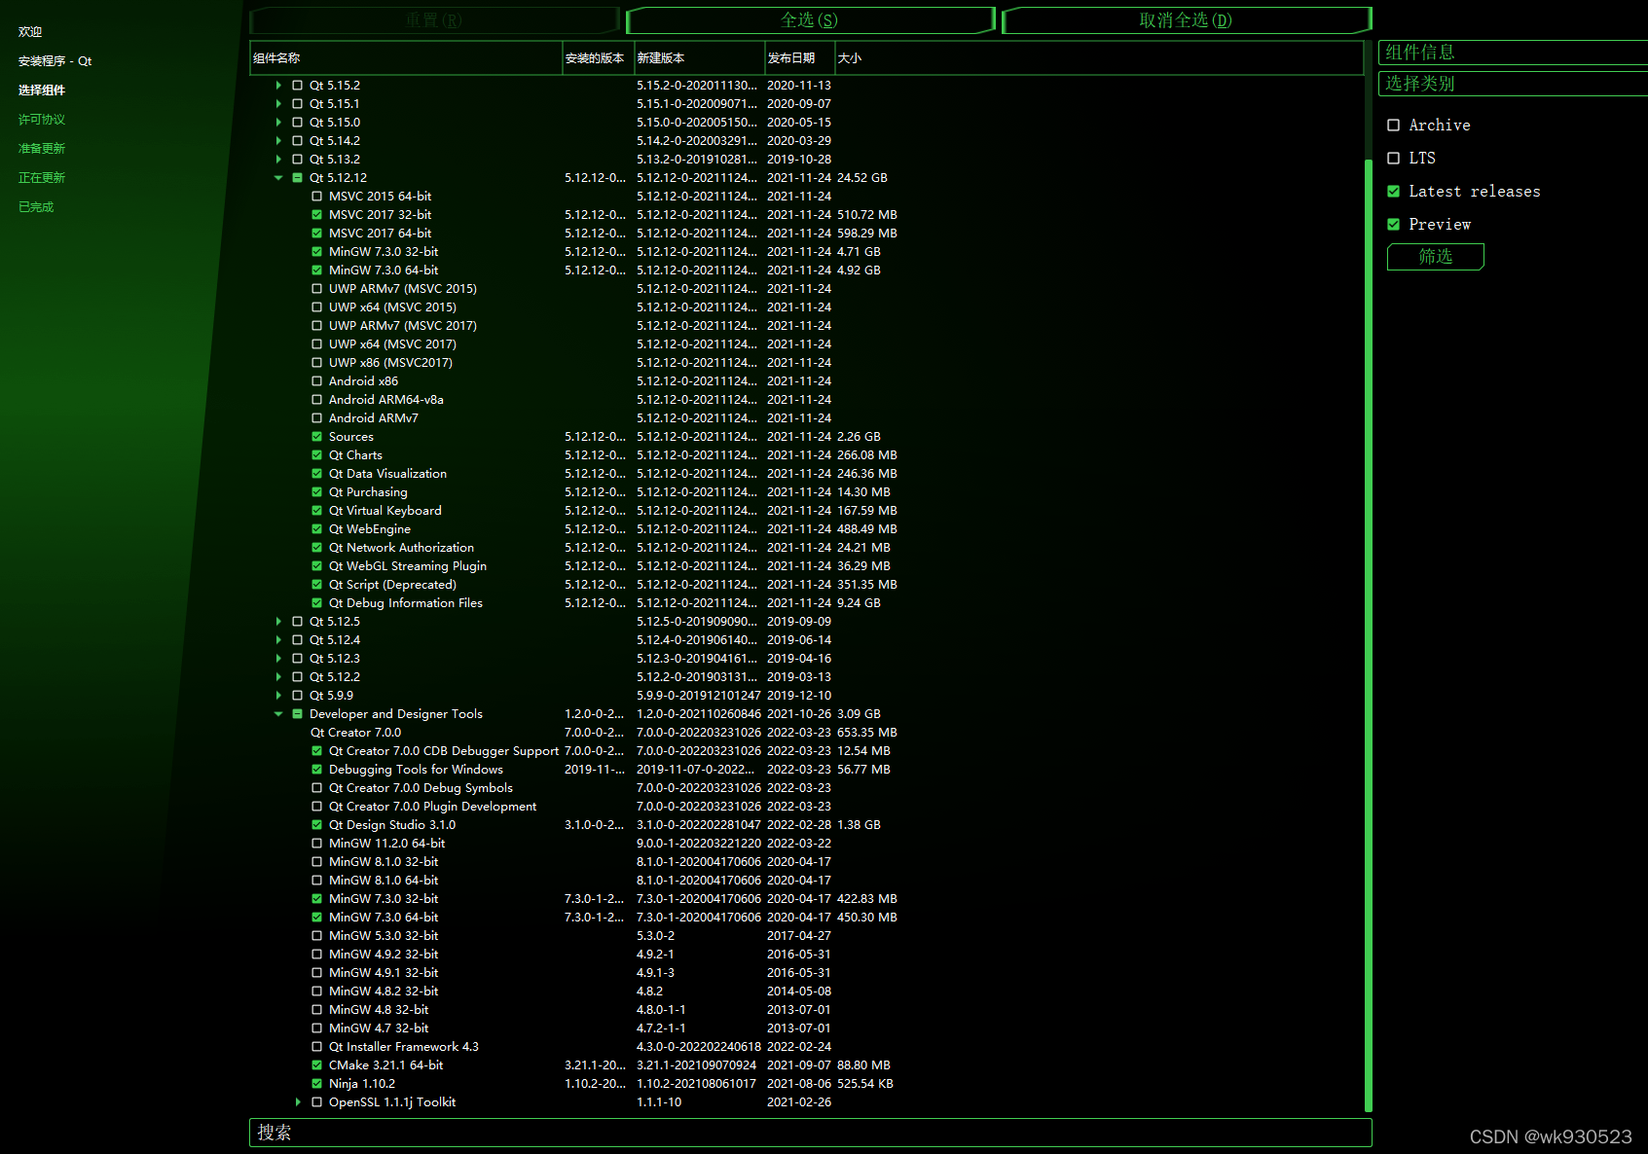The width and height of the screenshot is (1648, 1154).
Task: Select the MinGW 4.7 32-bit row
Action: pyautogui.click(x=806, y=1028)
